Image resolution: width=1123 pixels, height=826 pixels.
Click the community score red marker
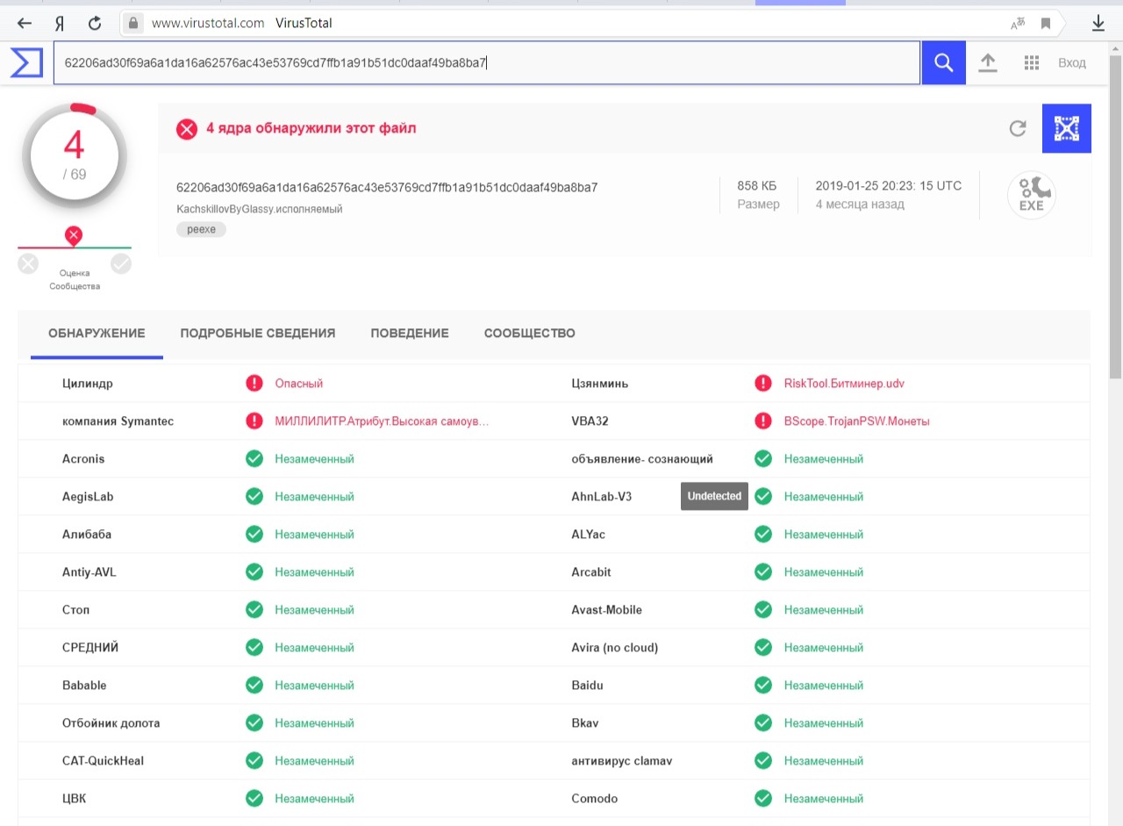[74, 235]
